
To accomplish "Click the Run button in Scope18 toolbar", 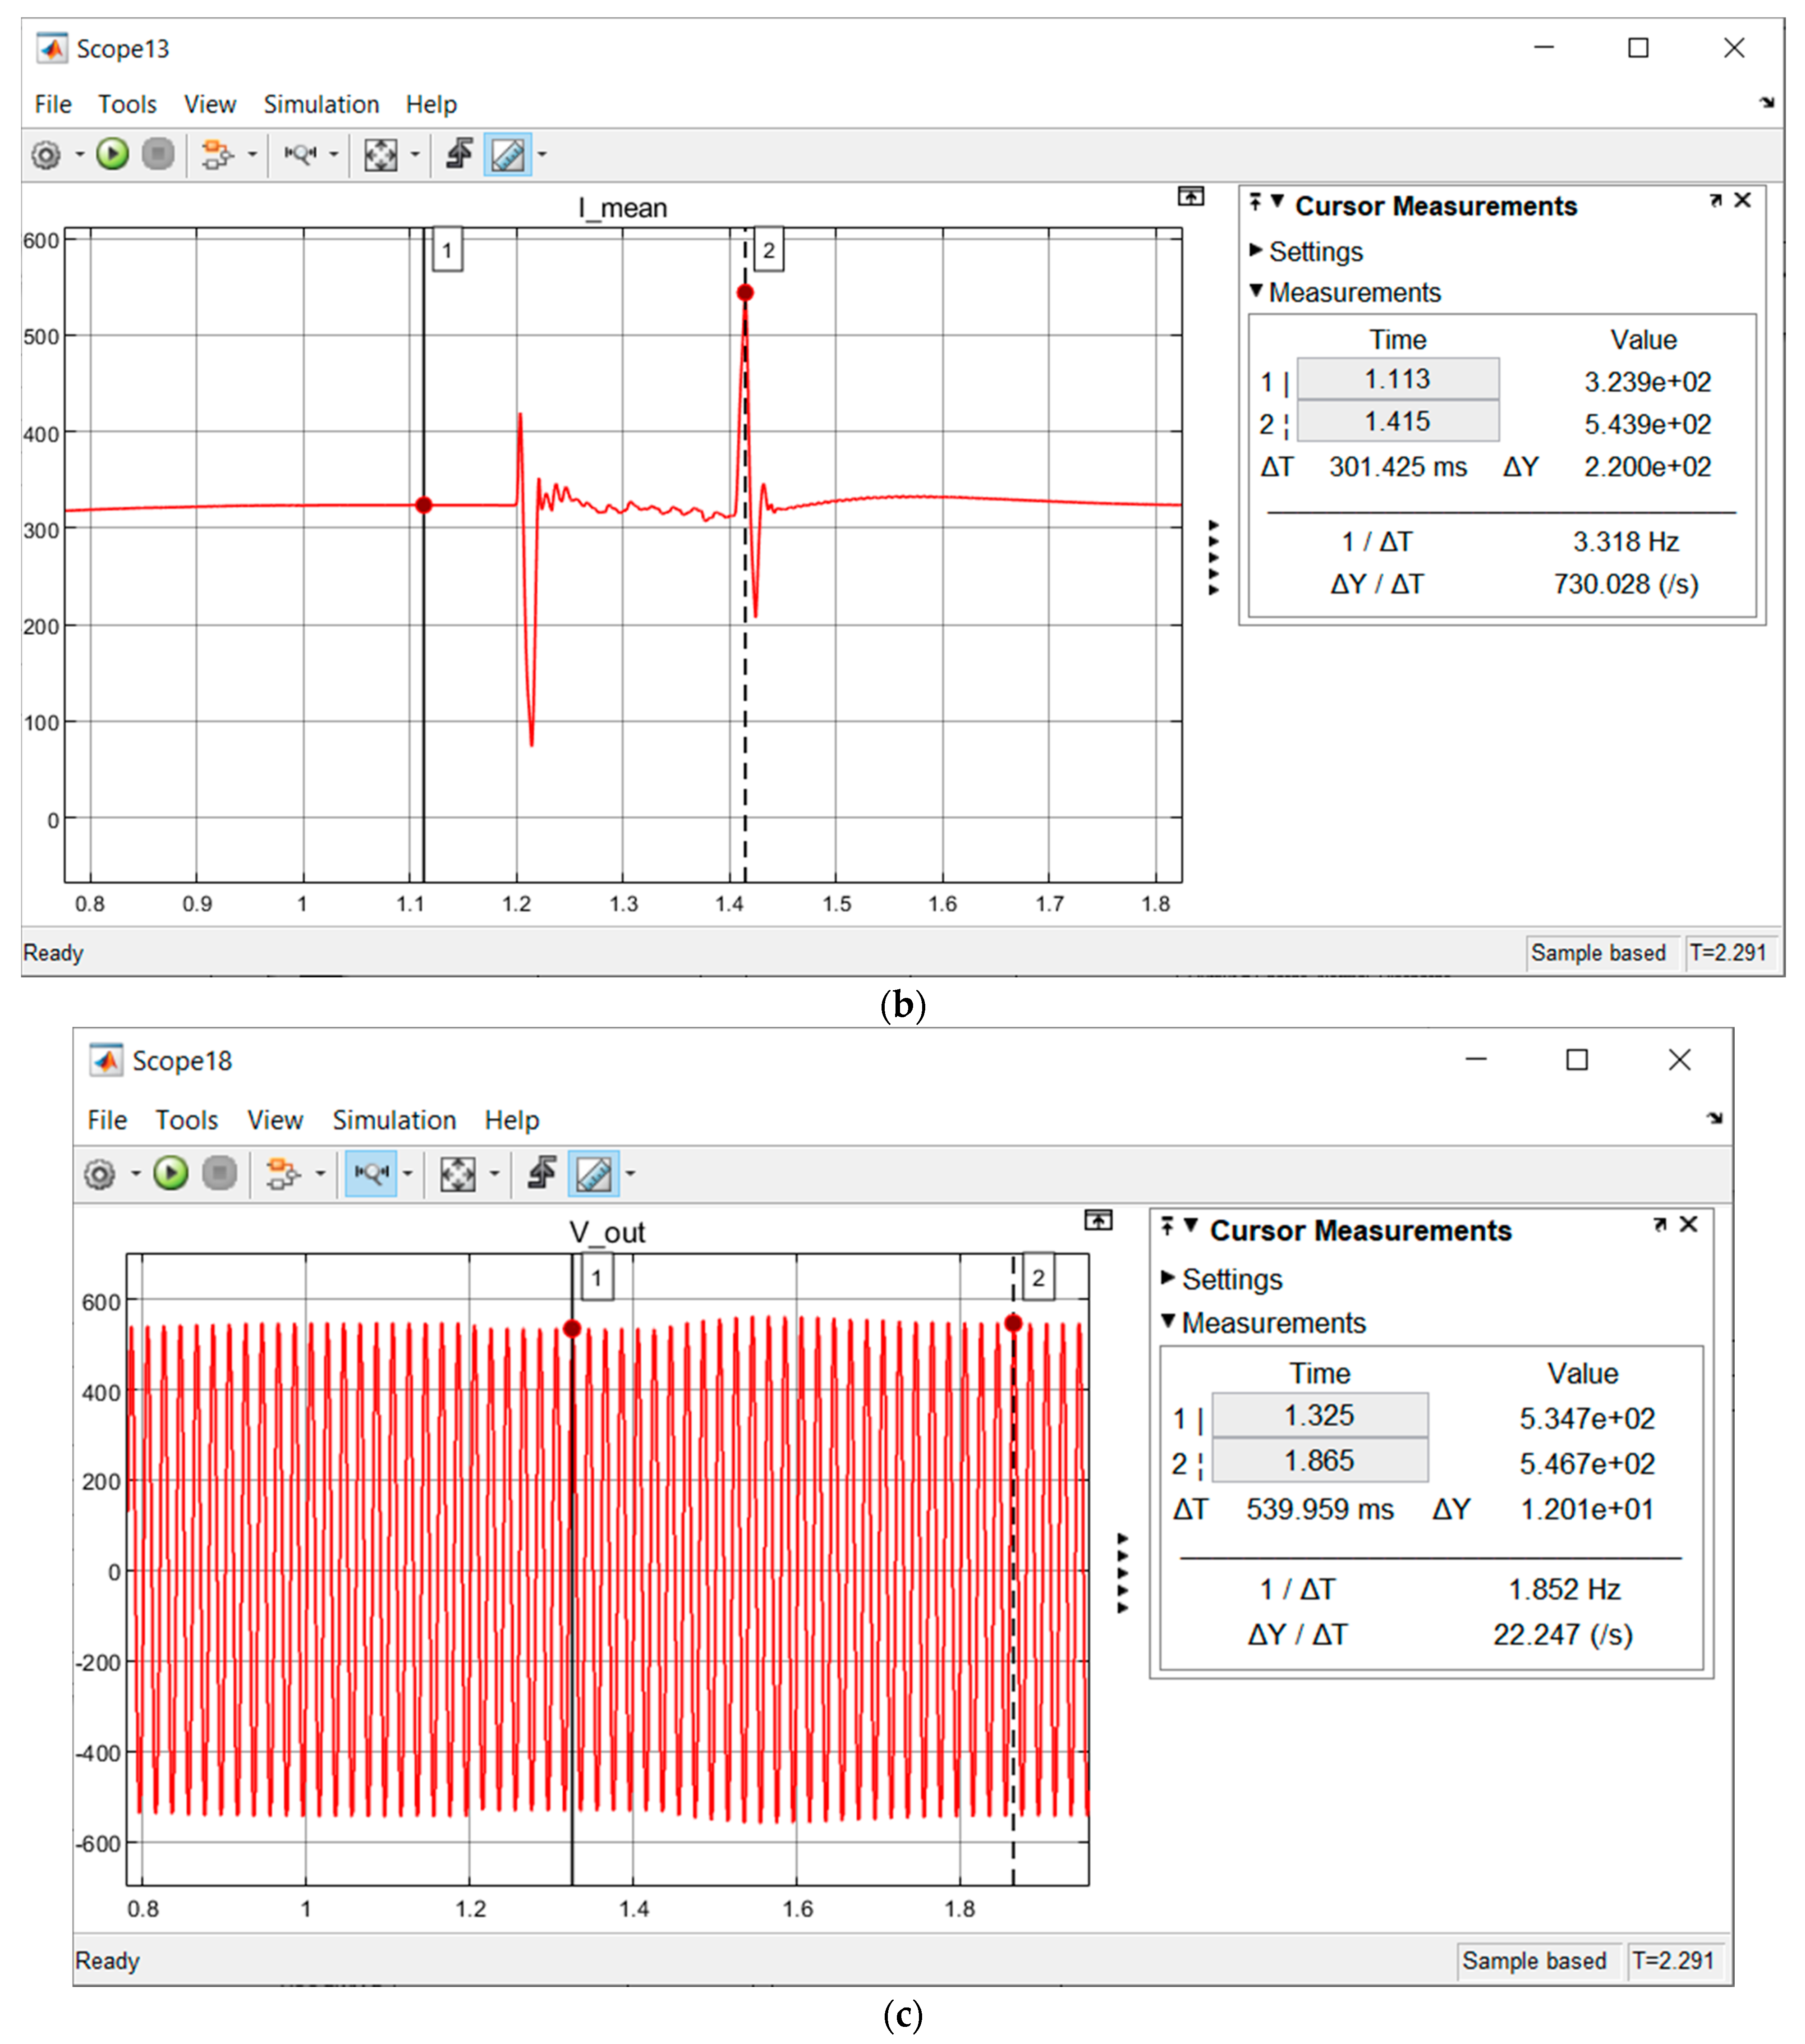I will click(x=170, y=1173).
